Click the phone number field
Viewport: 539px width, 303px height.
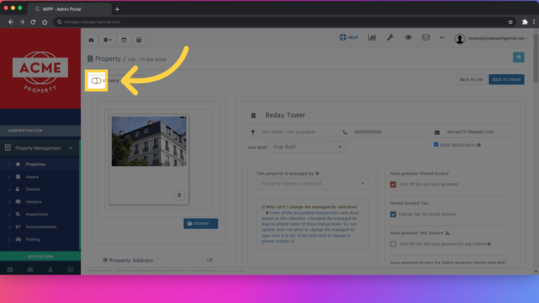click(x=381, y=132)
